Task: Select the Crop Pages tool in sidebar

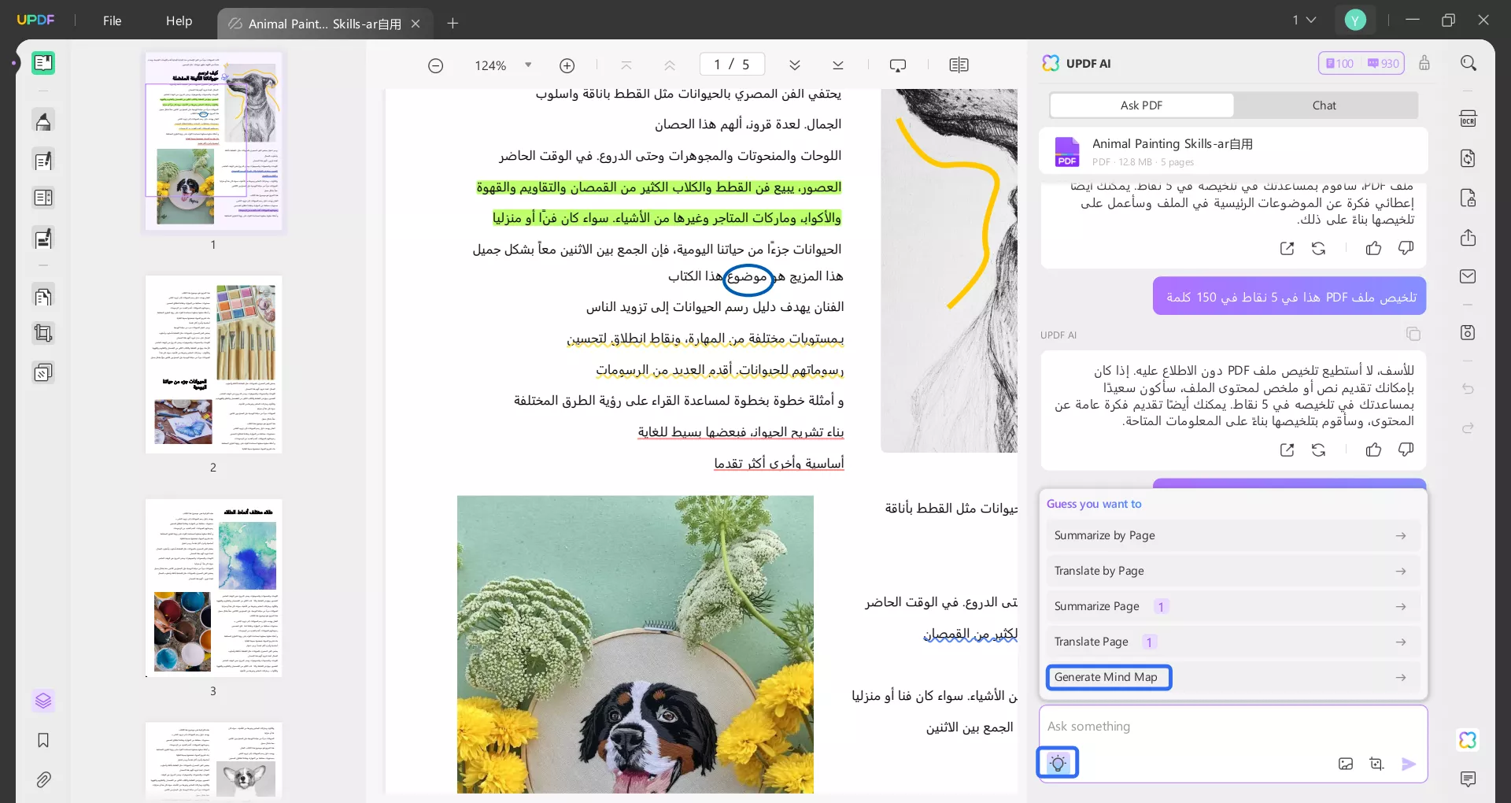Action: click(x=43, y=334)
